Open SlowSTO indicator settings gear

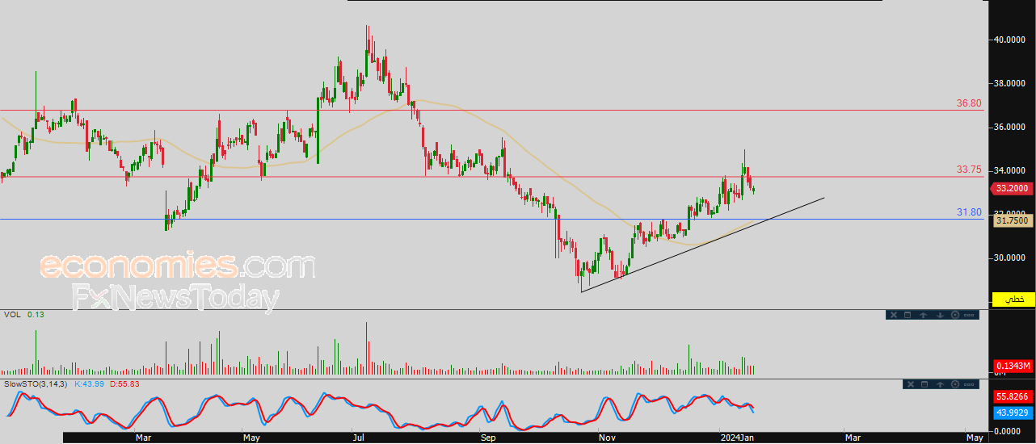[955, 384]
